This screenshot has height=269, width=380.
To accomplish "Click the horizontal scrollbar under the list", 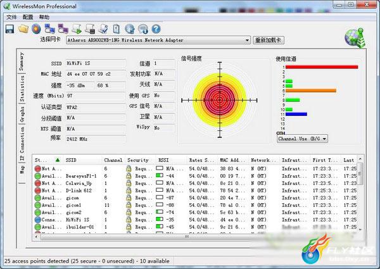I will click(187, 237).
